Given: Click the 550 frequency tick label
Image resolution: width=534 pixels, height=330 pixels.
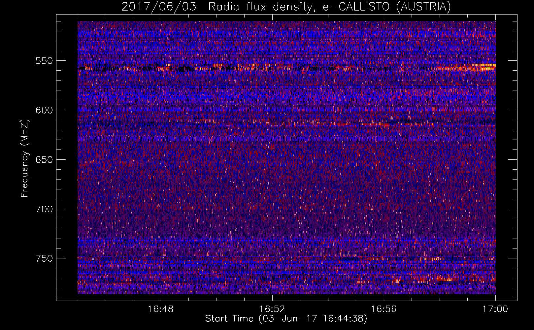Looking at the screenshot, I should 44,61.
